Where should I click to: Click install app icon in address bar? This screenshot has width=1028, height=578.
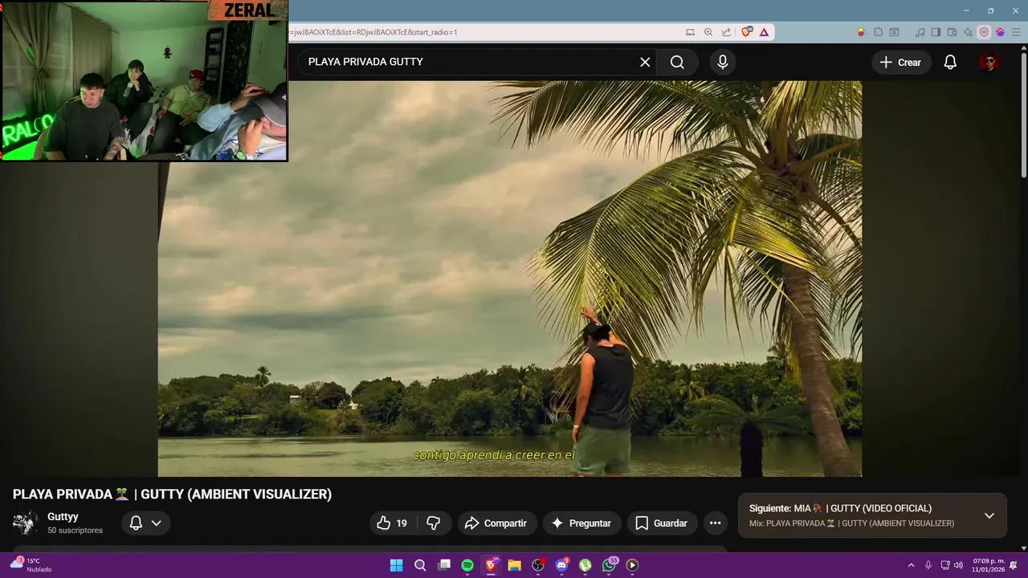coord(690,32)
